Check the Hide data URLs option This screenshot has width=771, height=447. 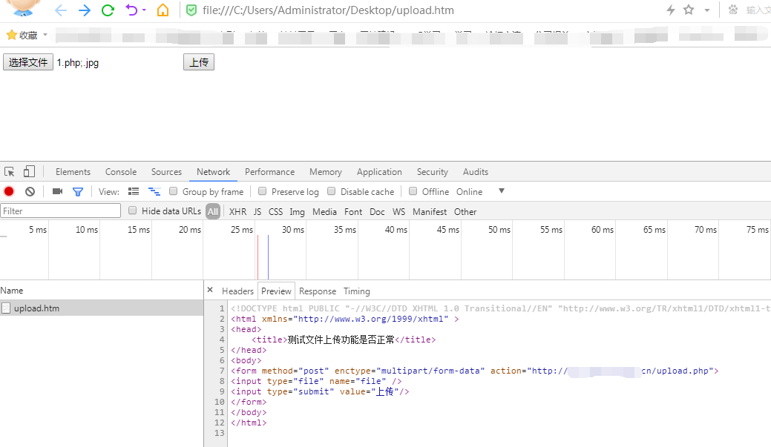131,211
